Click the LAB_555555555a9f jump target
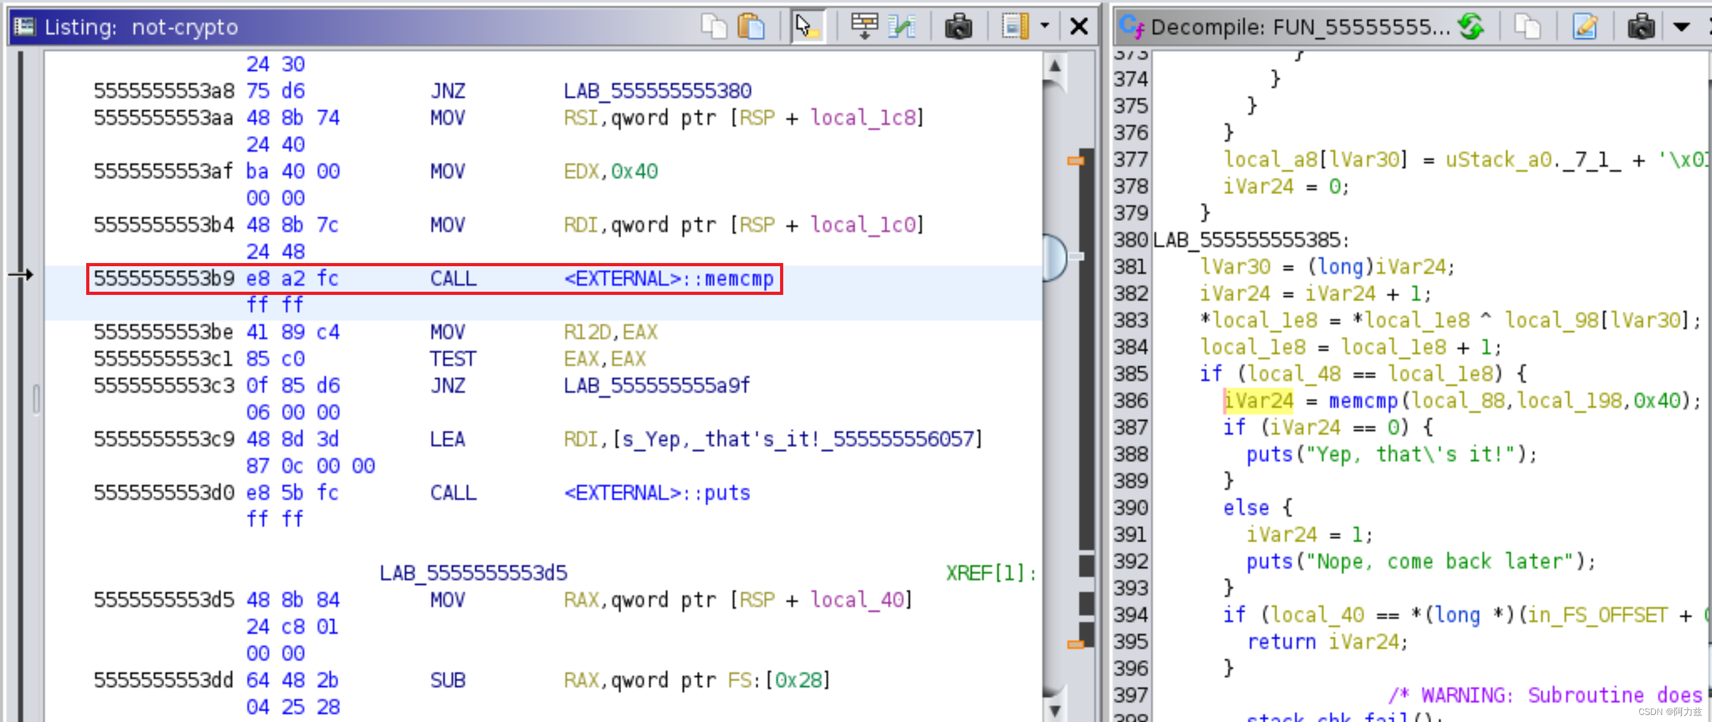This screenshot has width=1712, height=722. pos(656,386)
